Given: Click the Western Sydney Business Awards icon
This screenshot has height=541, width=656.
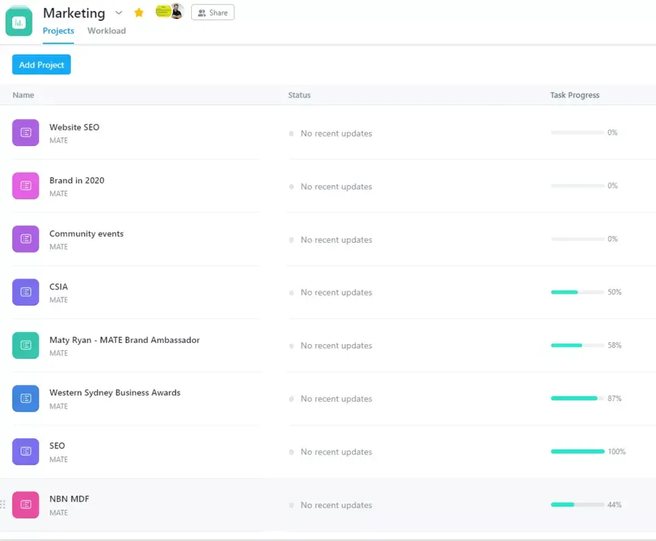Looking at the screenshot, I should coord(25,398).
